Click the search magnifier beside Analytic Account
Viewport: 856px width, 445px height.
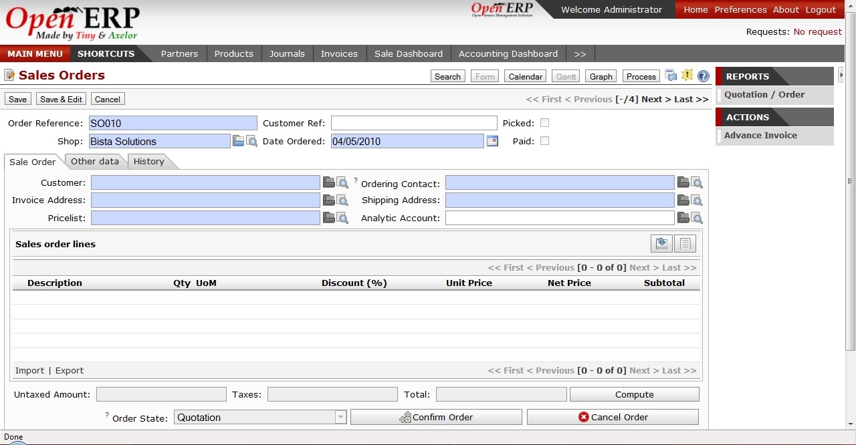[696, 217]
